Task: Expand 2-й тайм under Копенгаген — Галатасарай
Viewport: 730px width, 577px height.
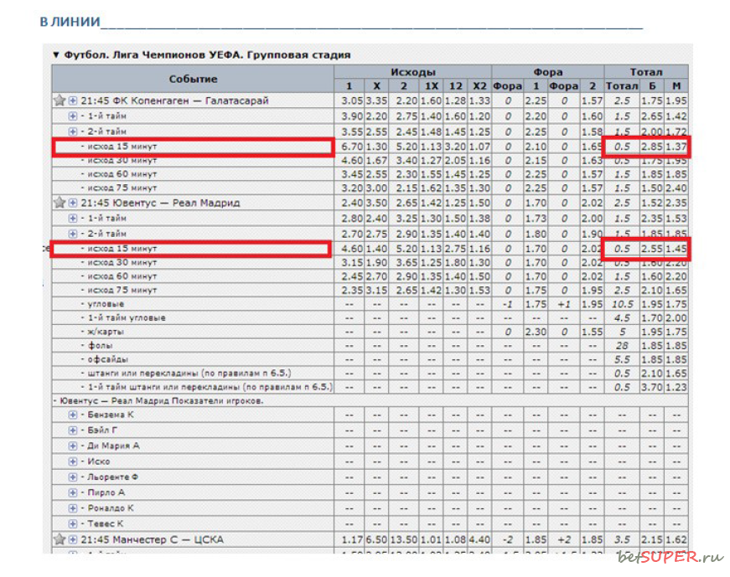Action: 73,131
